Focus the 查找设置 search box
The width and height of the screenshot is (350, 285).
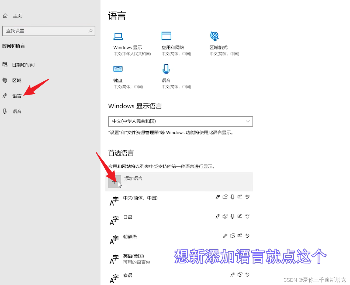click(x=49, y=31)
